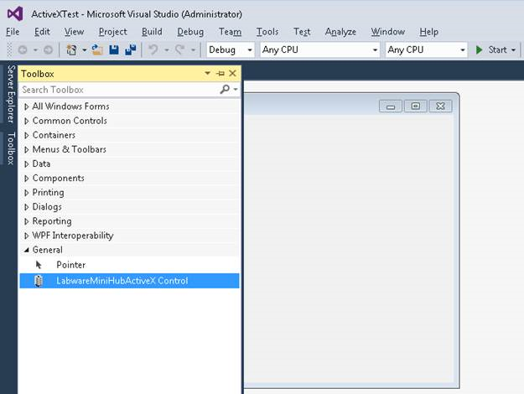524x394 pixels.
Task: Click the Save All toolbar icon
Action: (130, 50)
